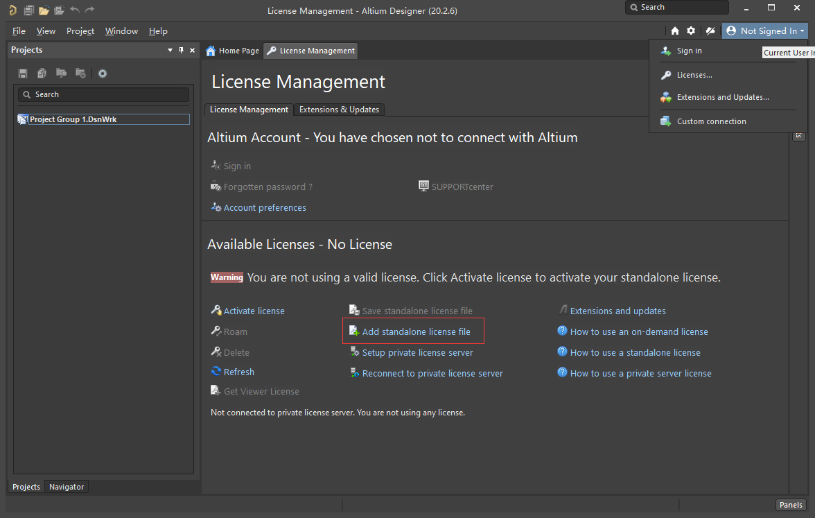Switch to the Navigator panel tab

click(67, 487)
